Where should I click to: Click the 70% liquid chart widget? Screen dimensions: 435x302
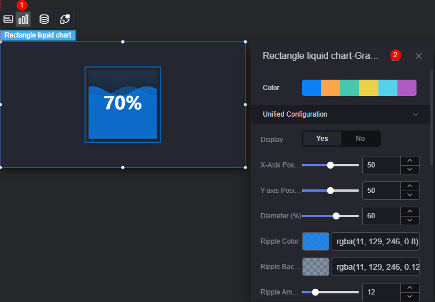click(x=122, y=105)
